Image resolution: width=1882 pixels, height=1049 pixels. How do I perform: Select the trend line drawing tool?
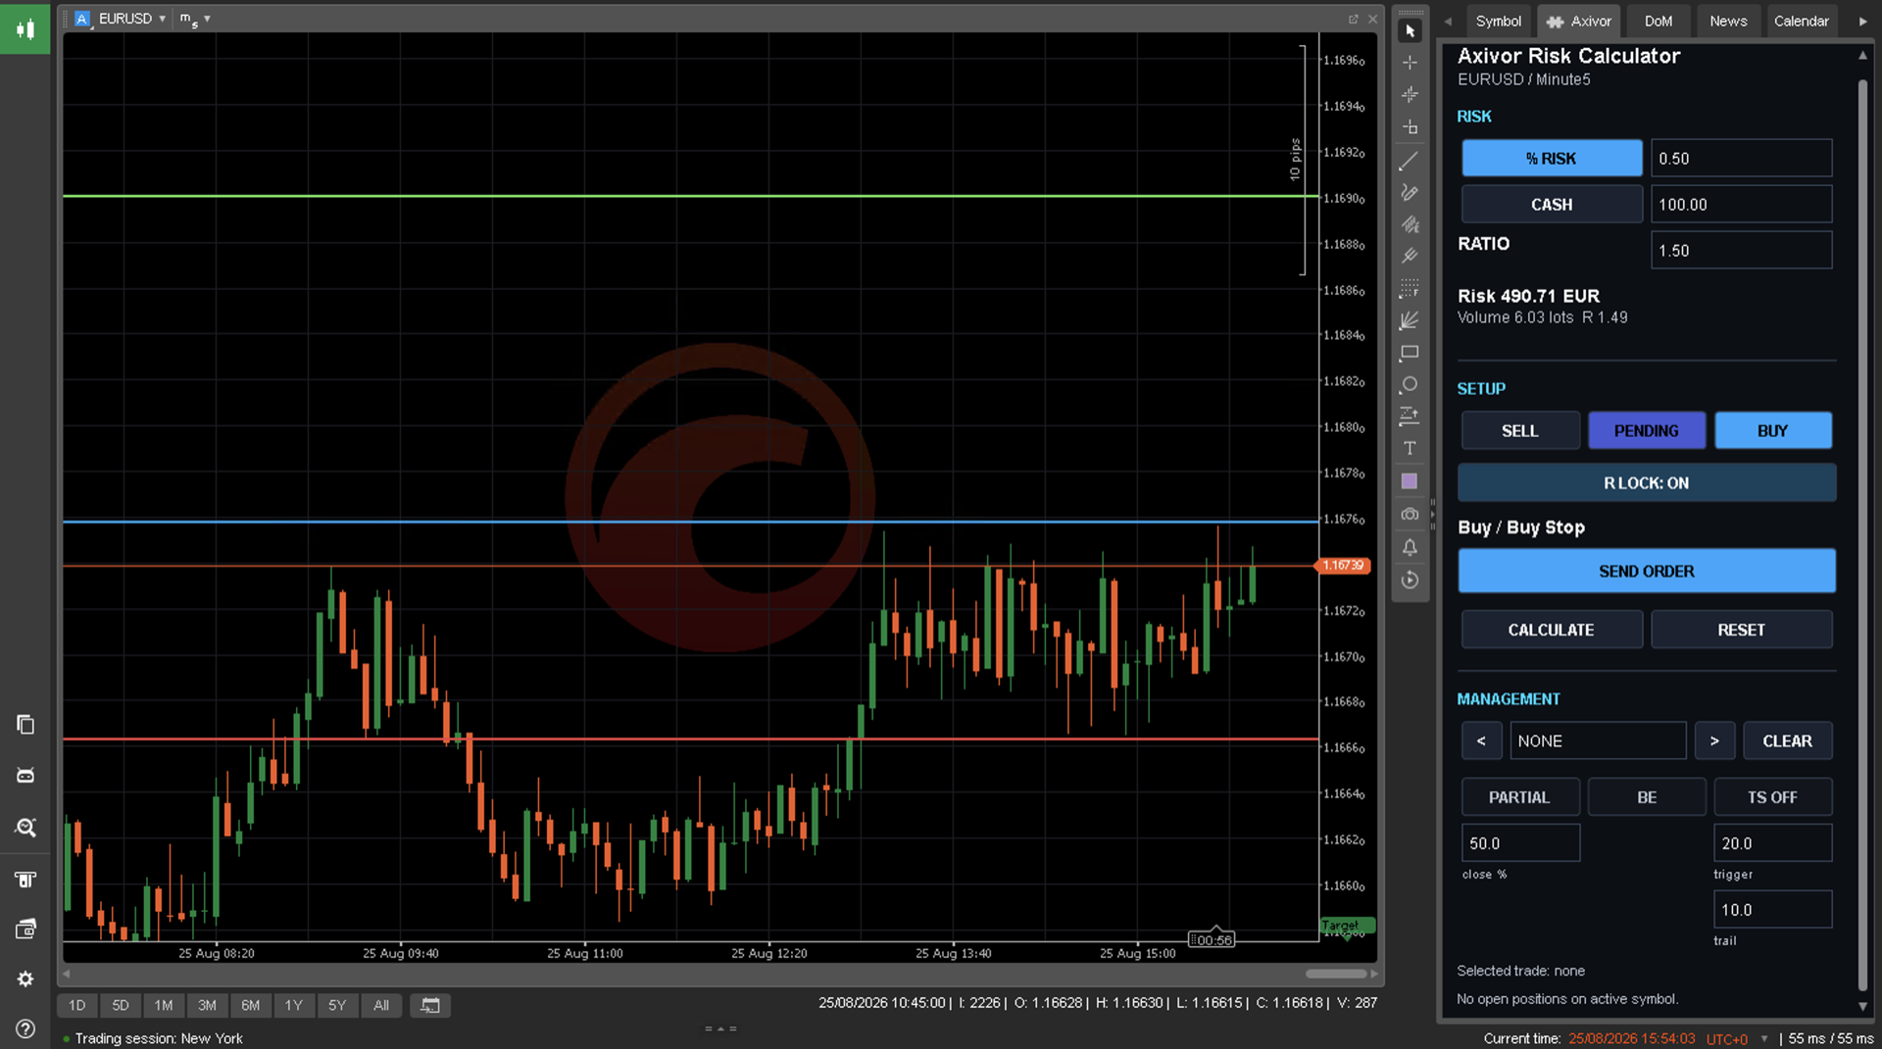tap(1410, 161)
